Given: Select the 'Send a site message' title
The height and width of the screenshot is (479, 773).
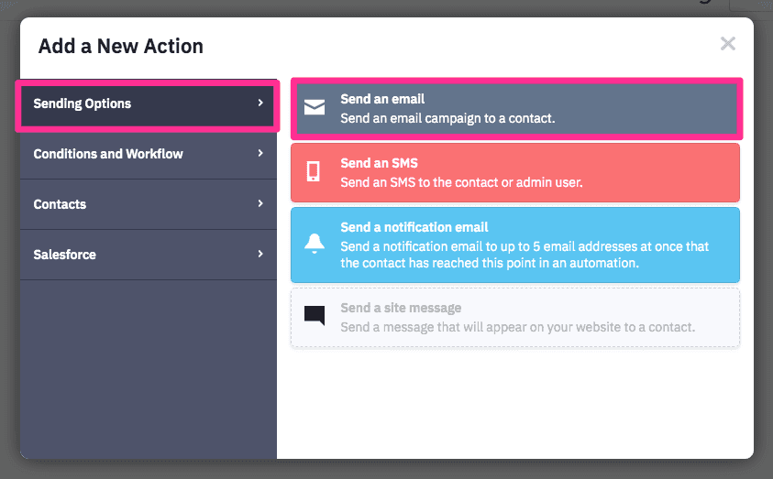Looking at the screenshot, I should [x=401, y=308].
